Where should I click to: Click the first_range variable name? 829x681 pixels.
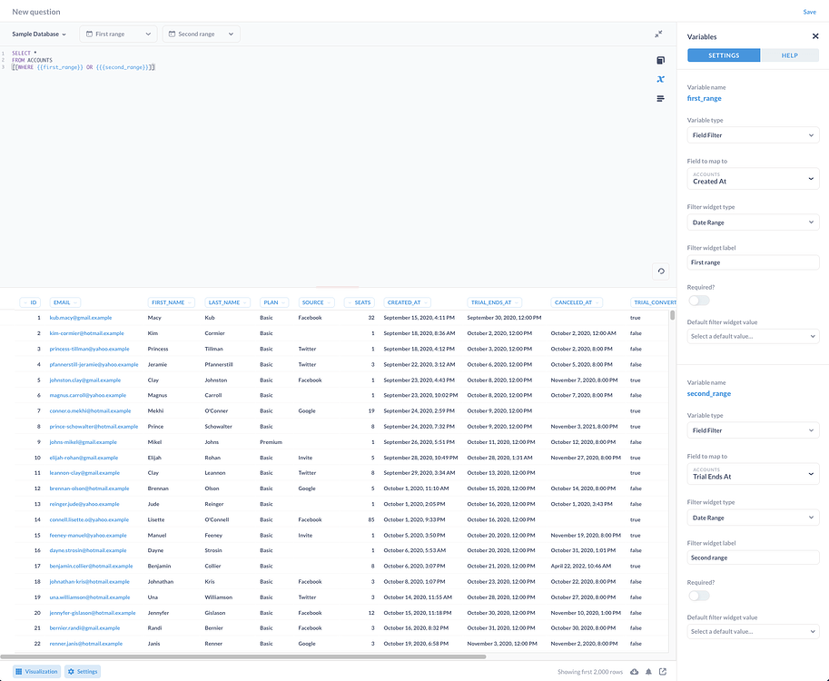point(704,98)
